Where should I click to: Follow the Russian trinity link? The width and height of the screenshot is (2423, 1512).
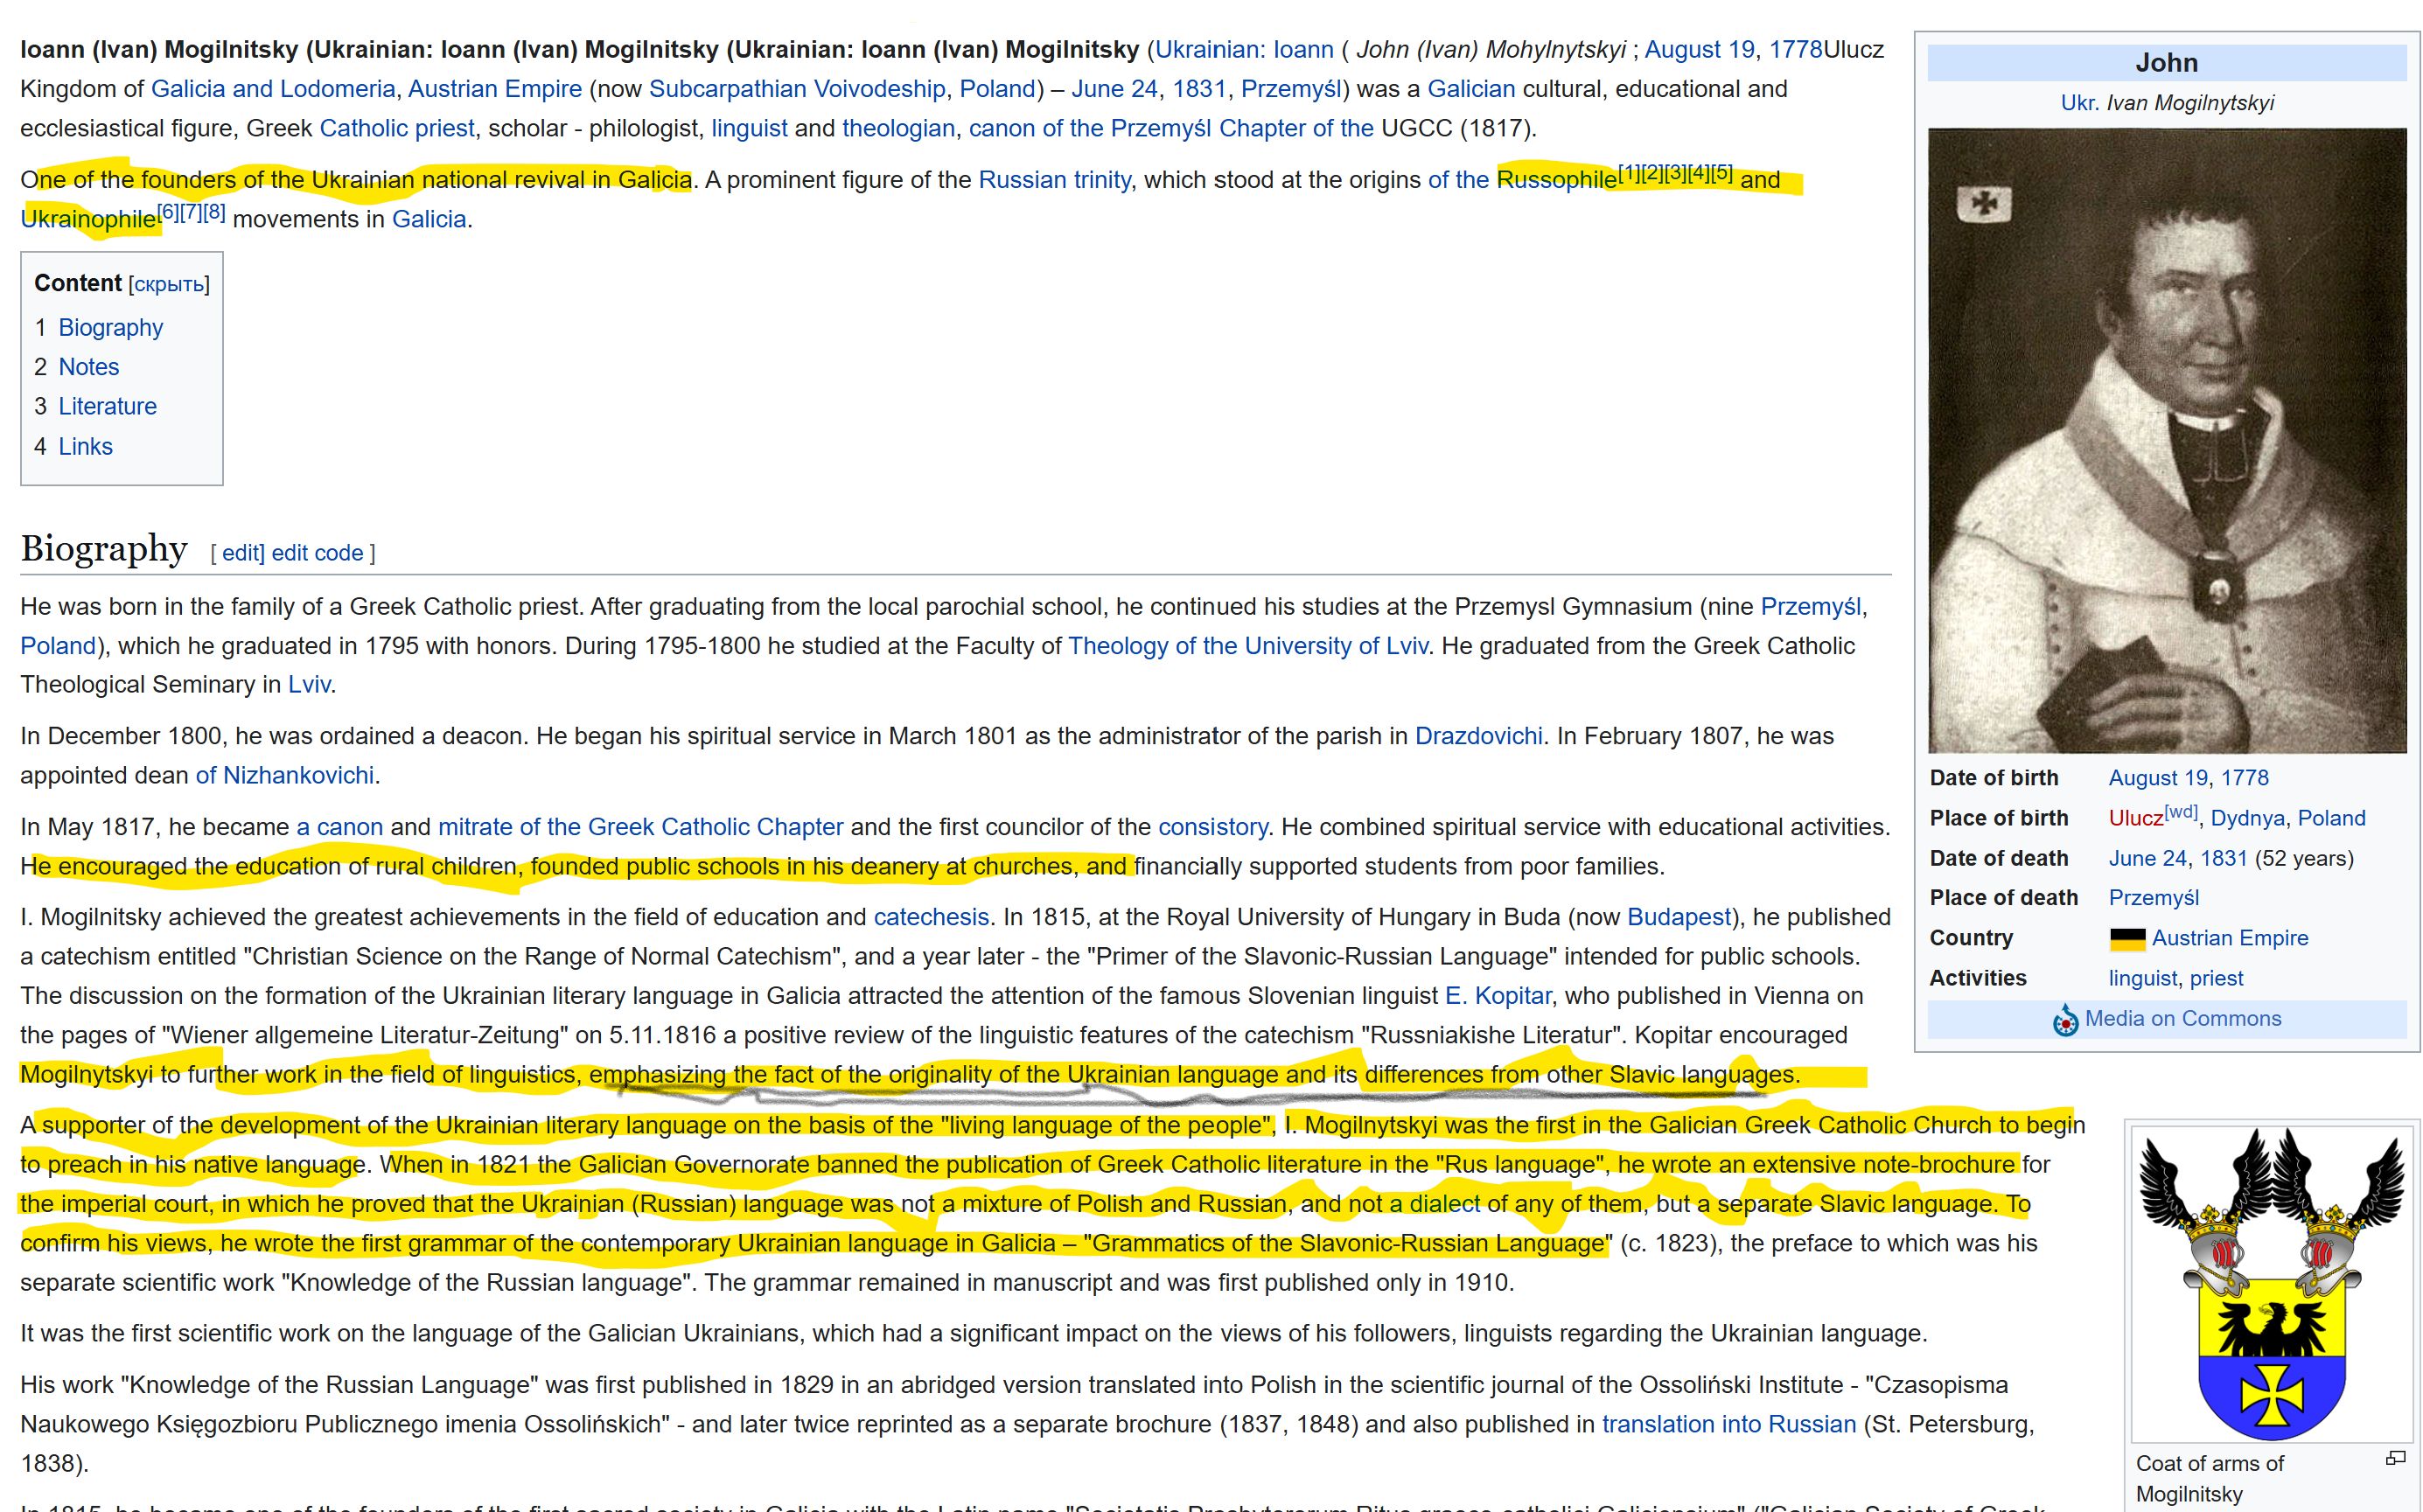click(x=1054, y=179)
